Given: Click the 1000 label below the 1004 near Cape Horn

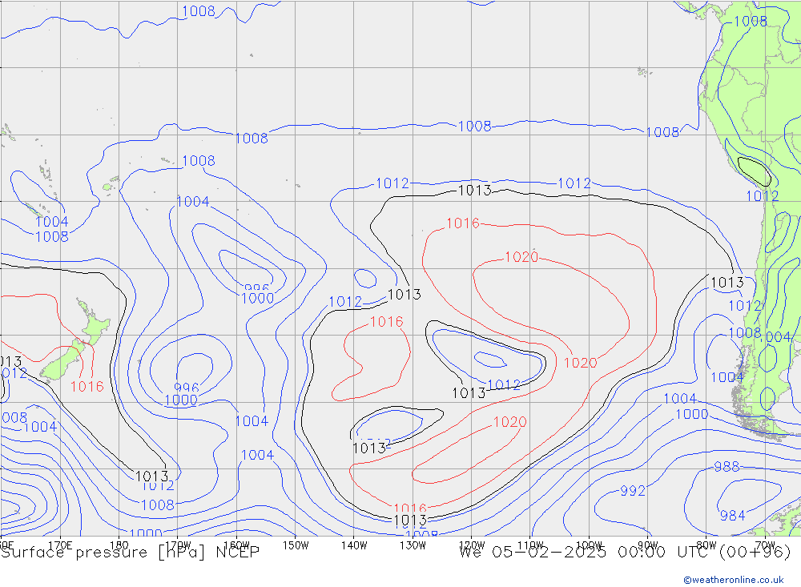Looking at the screenshot, I should pyautogui.click(x=692, y=414).
